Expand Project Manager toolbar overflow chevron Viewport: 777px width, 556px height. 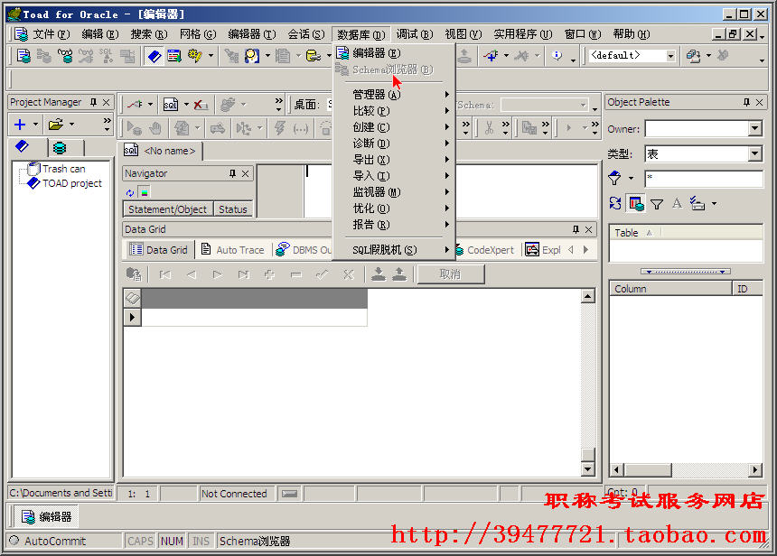click(107, 125)
